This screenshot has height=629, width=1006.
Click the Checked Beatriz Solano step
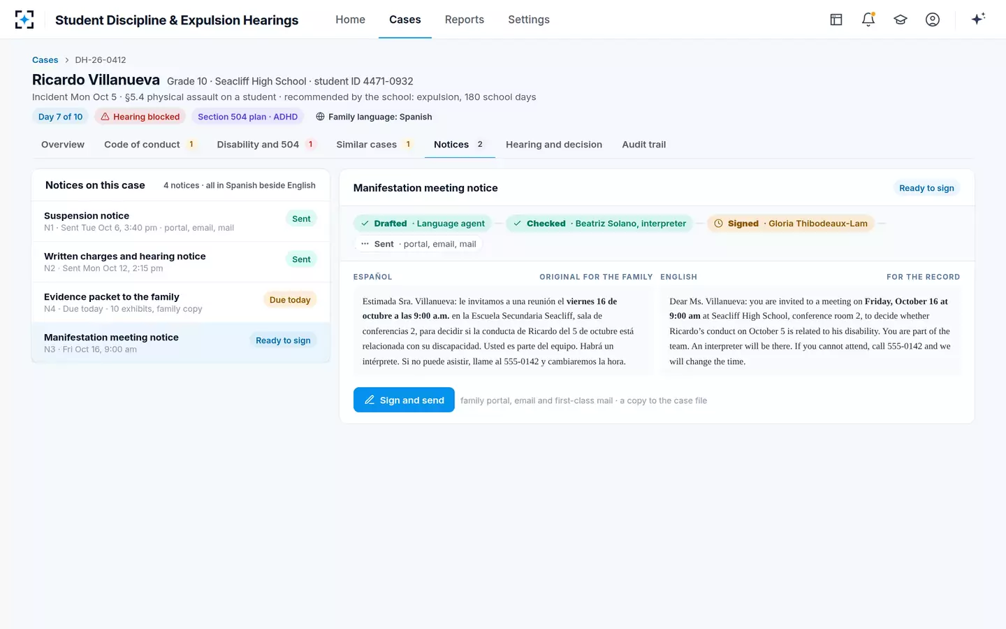(599, 224)
